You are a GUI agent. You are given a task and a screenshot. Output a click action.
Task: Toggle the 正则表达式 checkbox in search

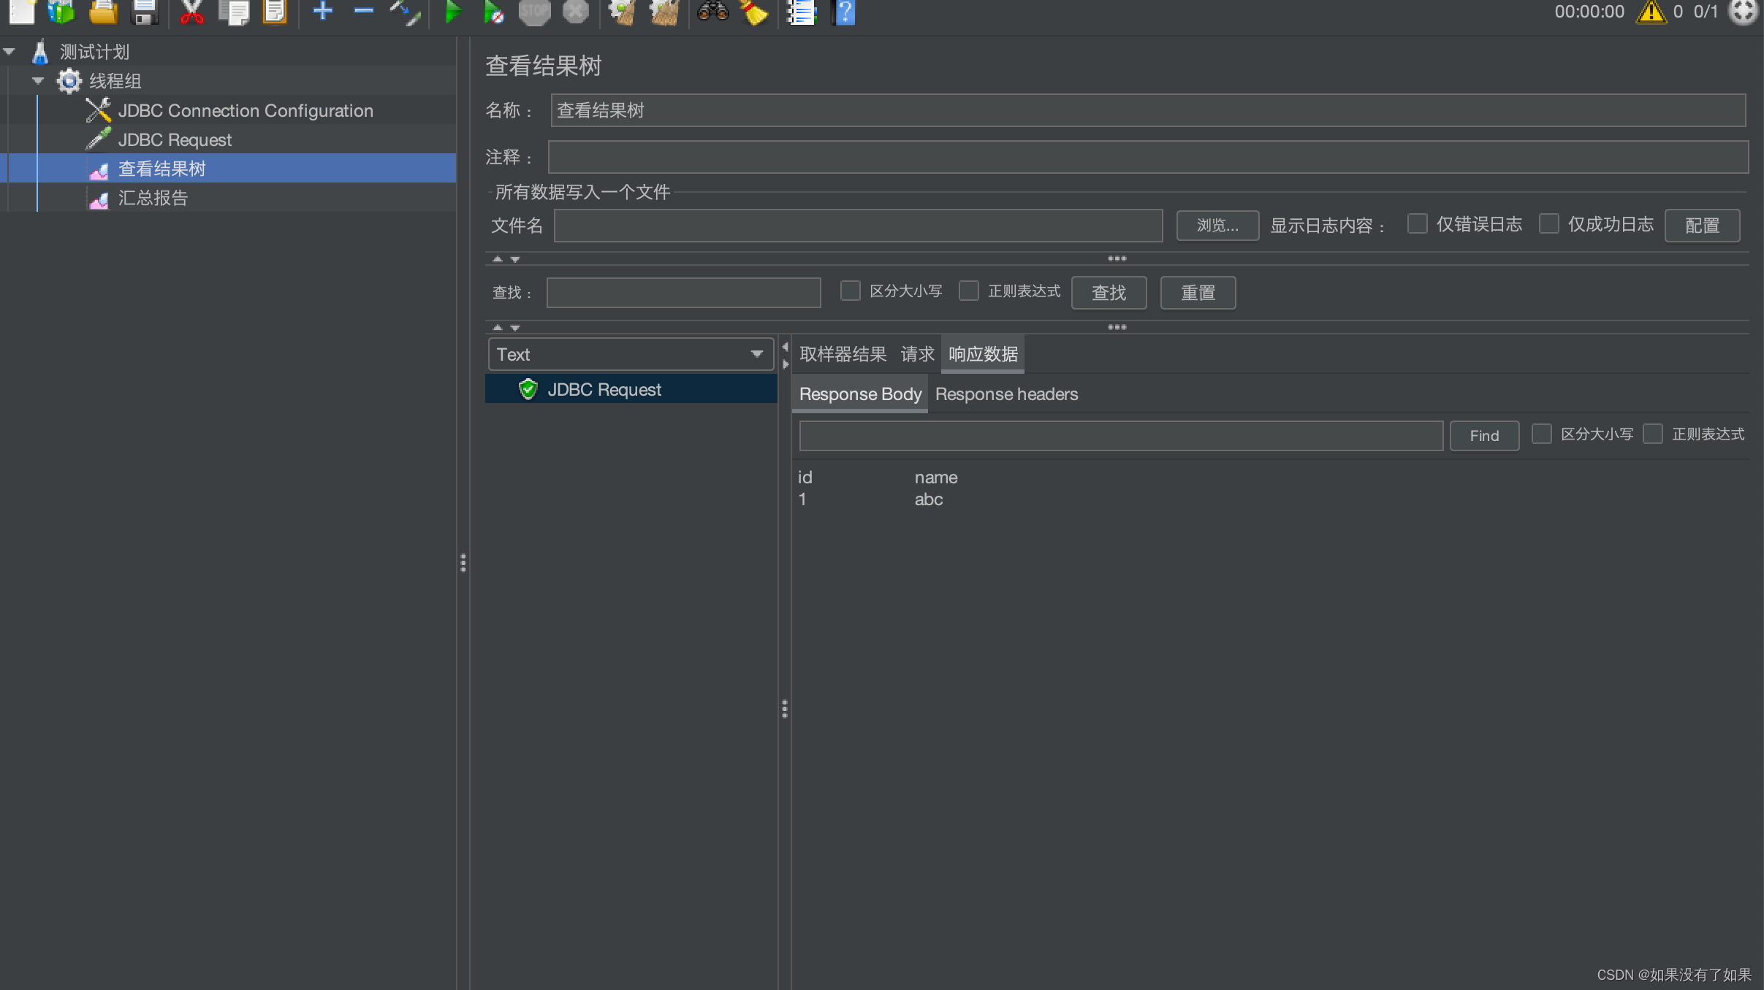pos(969,291)
